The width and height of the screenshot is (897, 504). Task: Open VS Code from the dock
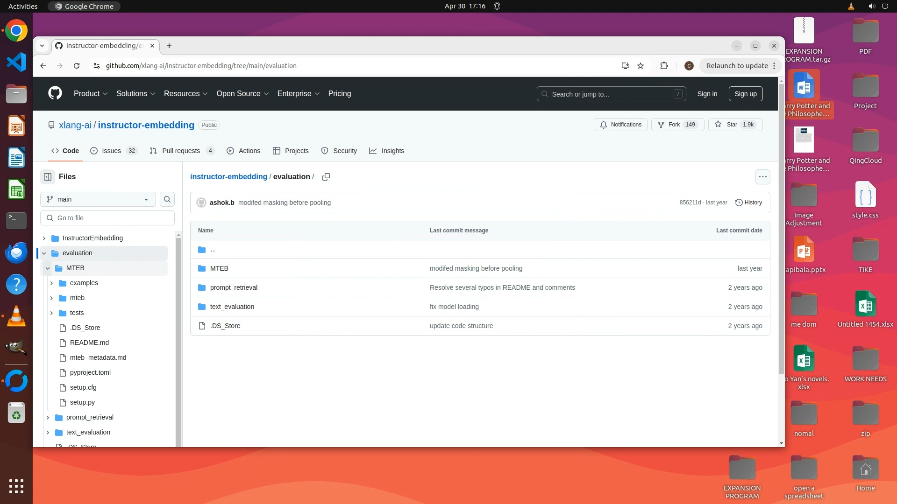tap(16, 63)
